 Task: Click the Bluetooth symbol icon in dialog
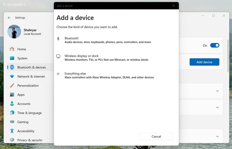[58, 39]
